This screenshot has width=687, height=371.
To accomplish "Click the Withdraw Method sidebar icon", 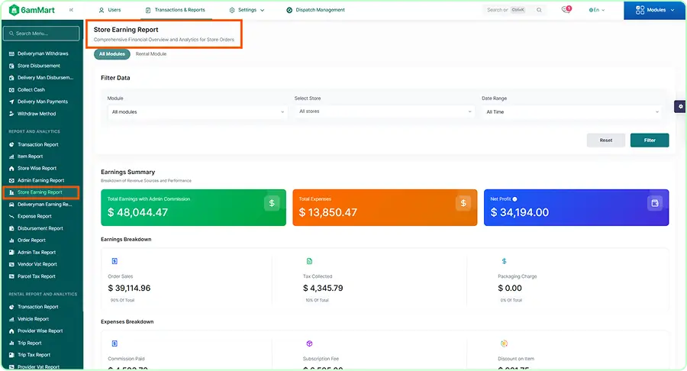I will pyautogui.click(x=11, y=114).
